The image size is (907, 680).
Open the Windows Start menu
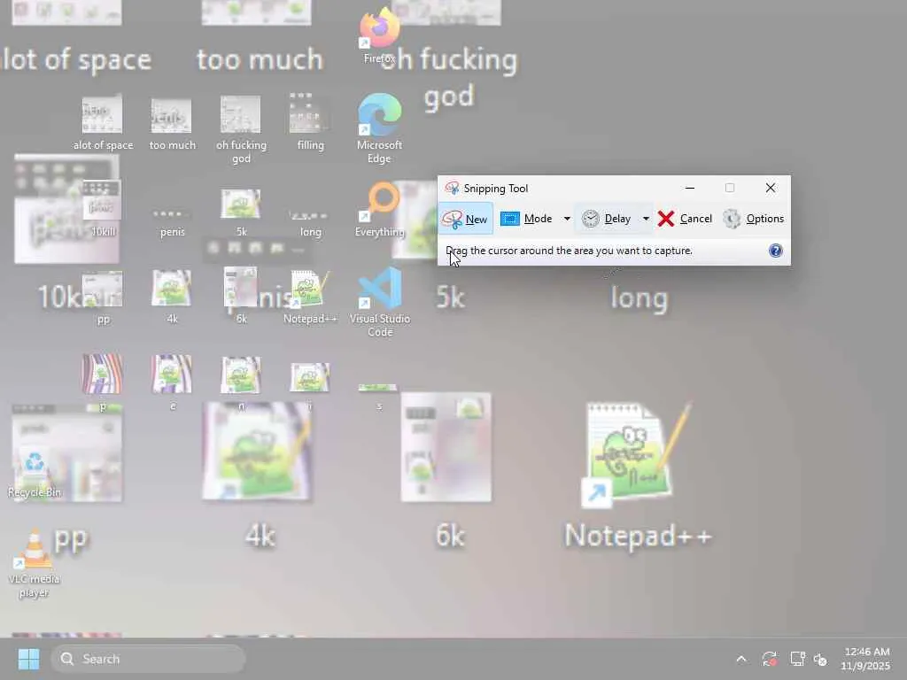(x=28, y=659)
